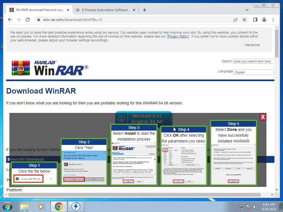Click the volume speaker tray icon
Screen dimensions: 283x212
click(255, 207)
